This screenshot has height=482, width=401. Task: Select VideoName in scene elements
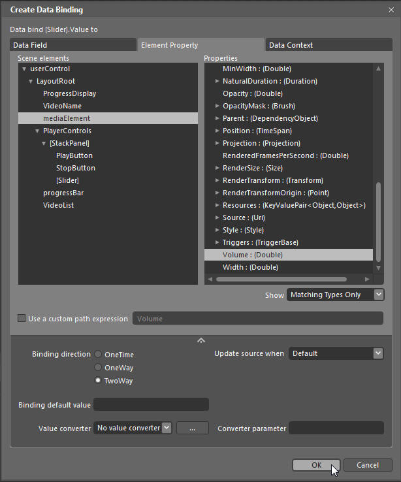tap(63, 106)
